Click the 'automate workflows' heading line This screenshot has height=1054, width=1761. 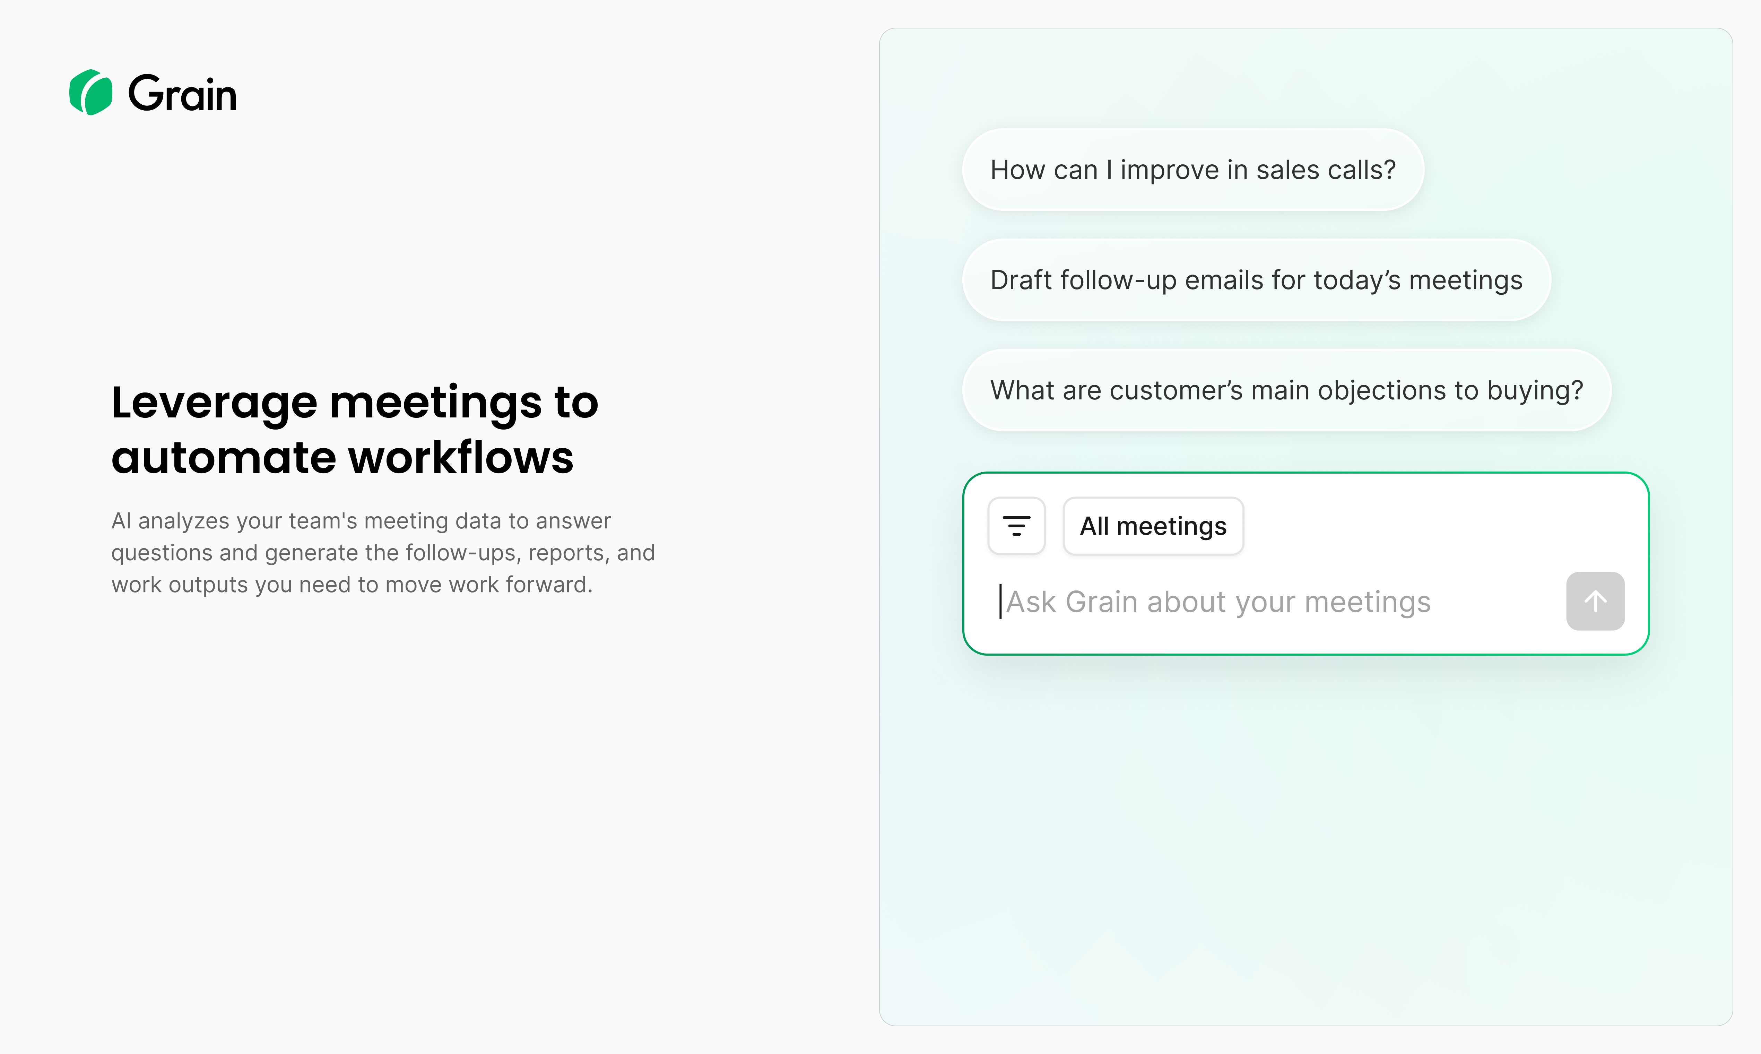tap(342, 457)
